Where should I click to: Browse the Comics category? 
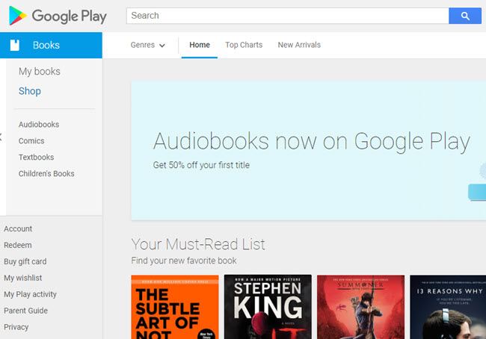31,141
